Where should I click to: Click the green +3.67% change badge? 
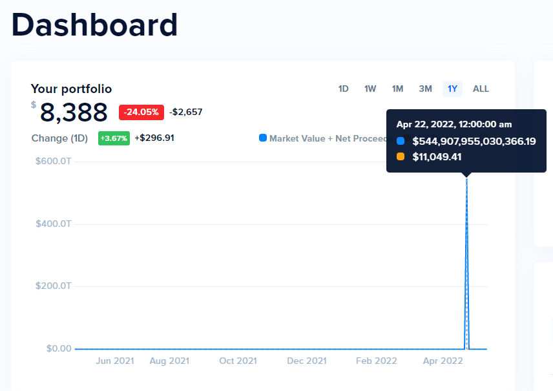pos(114,138)
